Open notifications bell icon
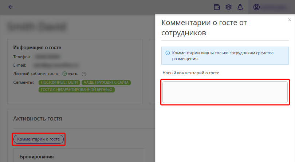Screen dimensions: 295x162 click(x=240, y=7)
